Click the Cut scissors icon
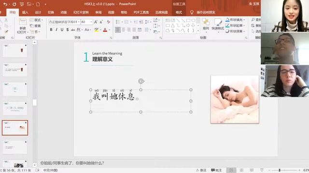The width and height of the screenshot is (309, 173). point(6,20)
